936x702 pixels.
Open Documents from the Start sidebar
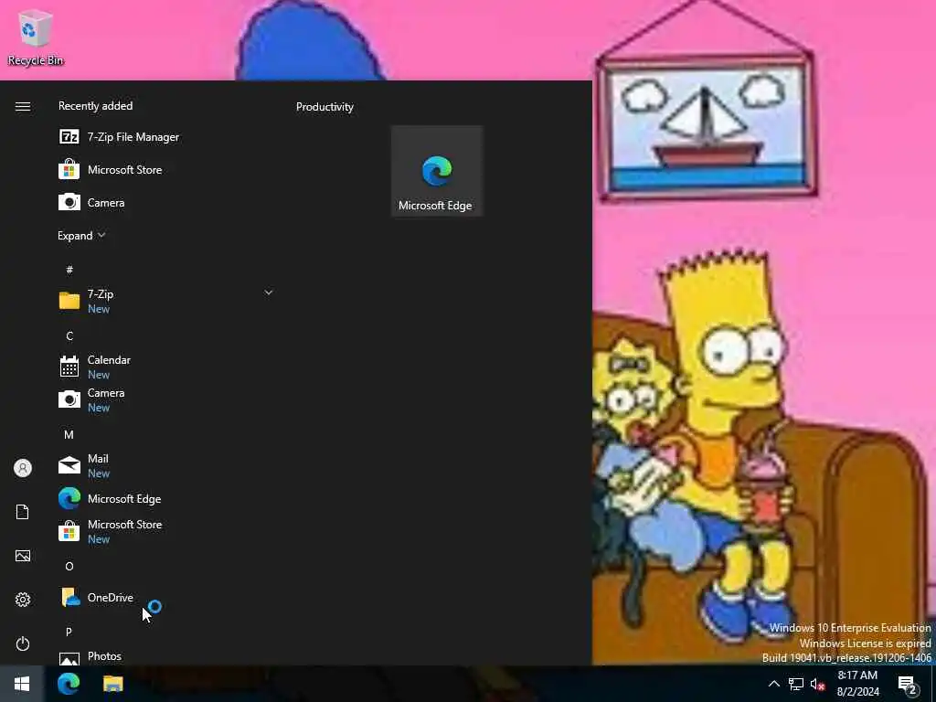point(23,512)
